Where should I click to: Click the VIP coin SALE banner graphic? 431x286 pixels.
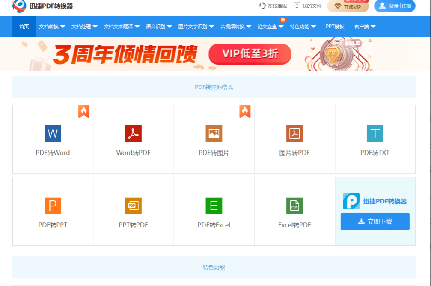coord(338,54)
